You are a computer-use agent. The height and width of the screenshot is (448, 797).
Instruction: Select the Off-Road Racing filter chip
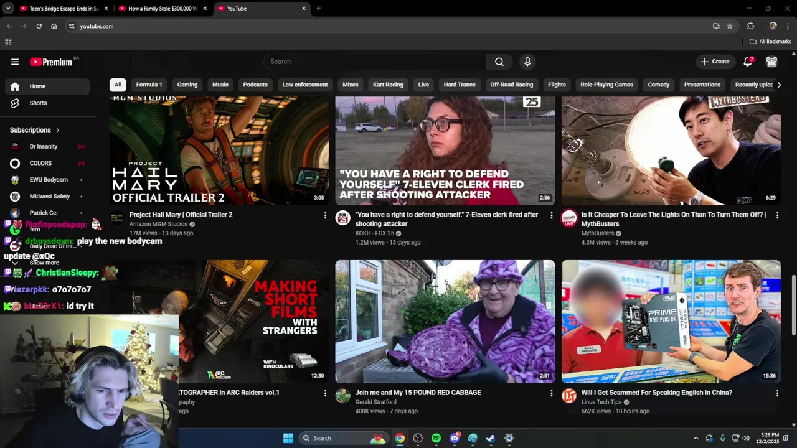coord(512,85)
